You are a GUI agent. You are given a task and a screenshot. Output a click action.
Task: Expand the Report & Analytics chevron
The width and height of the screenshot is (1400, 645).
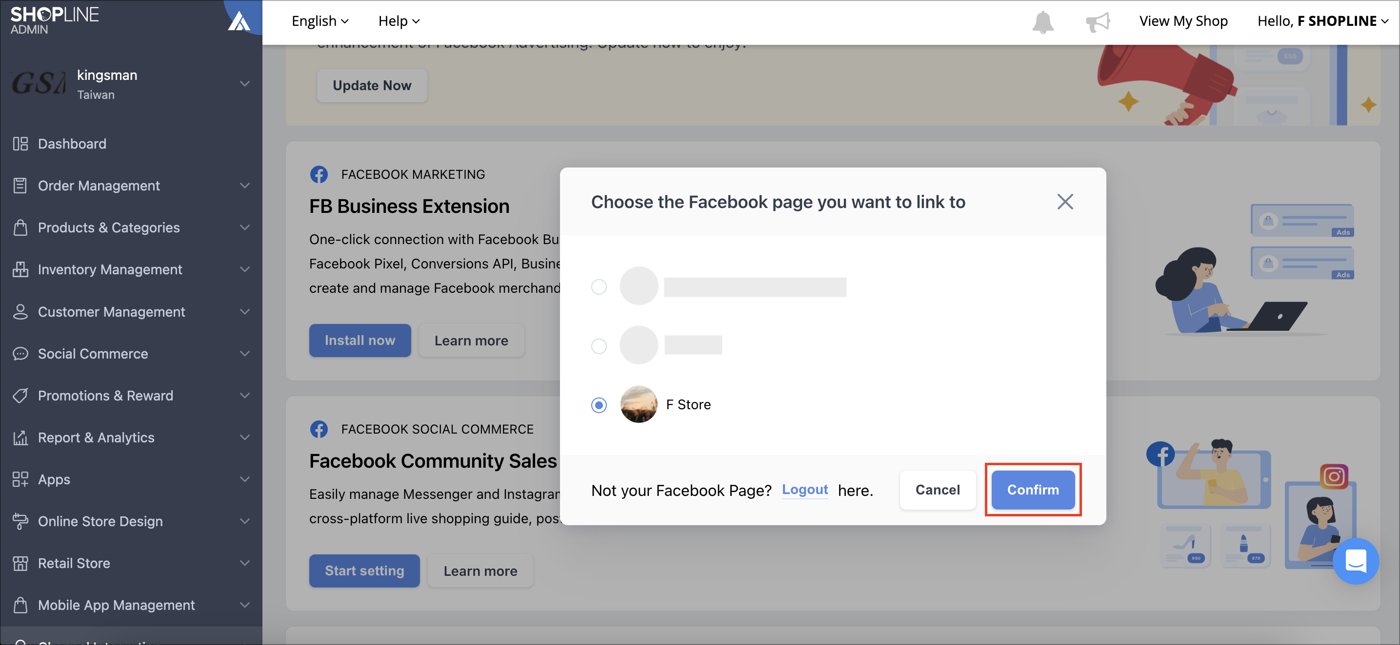pos(245,437)
